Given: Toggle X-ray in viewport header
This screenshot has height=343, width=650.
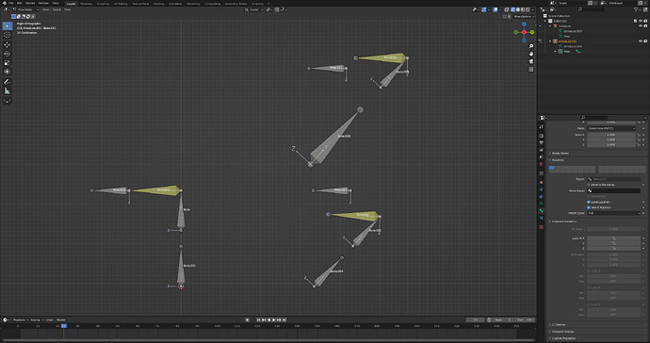Looking at the screenshot, I should tap(507, 9).
